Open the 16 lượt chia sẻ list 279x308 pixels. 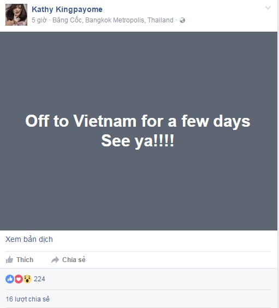click(27, 299)
